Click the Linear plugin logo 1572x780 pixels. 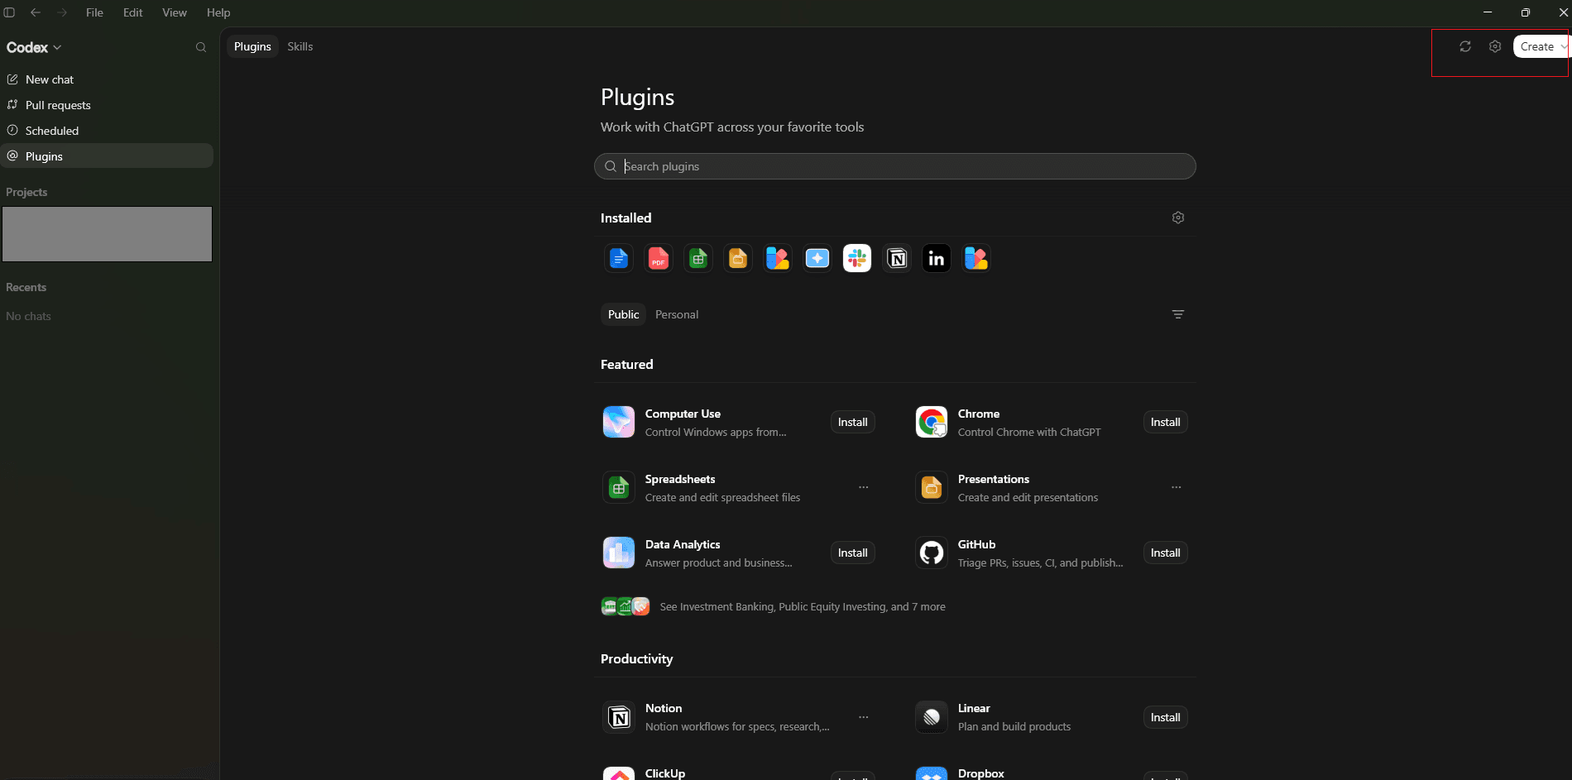[932, 717]
